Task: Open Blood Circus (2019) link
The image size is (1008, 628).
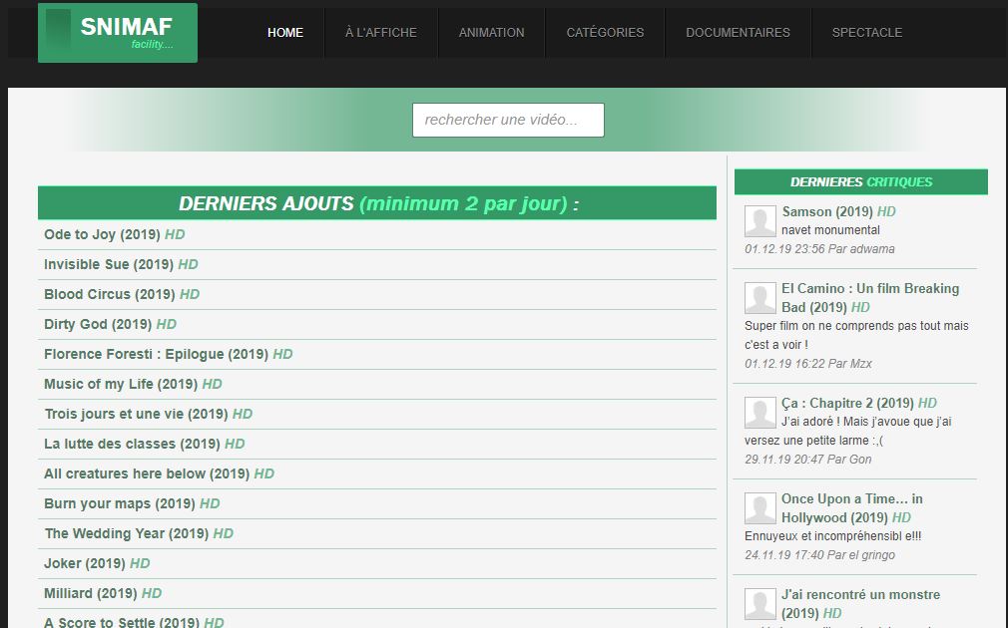Action: pos(122,294)
